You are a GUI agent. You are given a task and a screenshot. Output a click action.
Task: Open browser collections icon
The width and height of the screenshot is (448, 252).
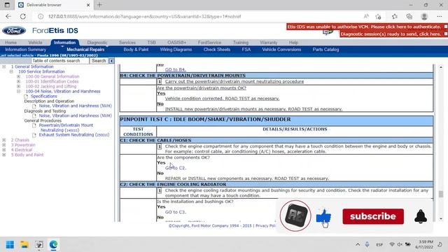[409, 17]
